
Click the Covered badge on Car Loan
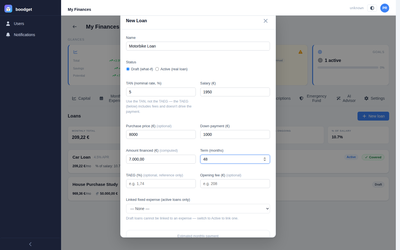[373, 157]
